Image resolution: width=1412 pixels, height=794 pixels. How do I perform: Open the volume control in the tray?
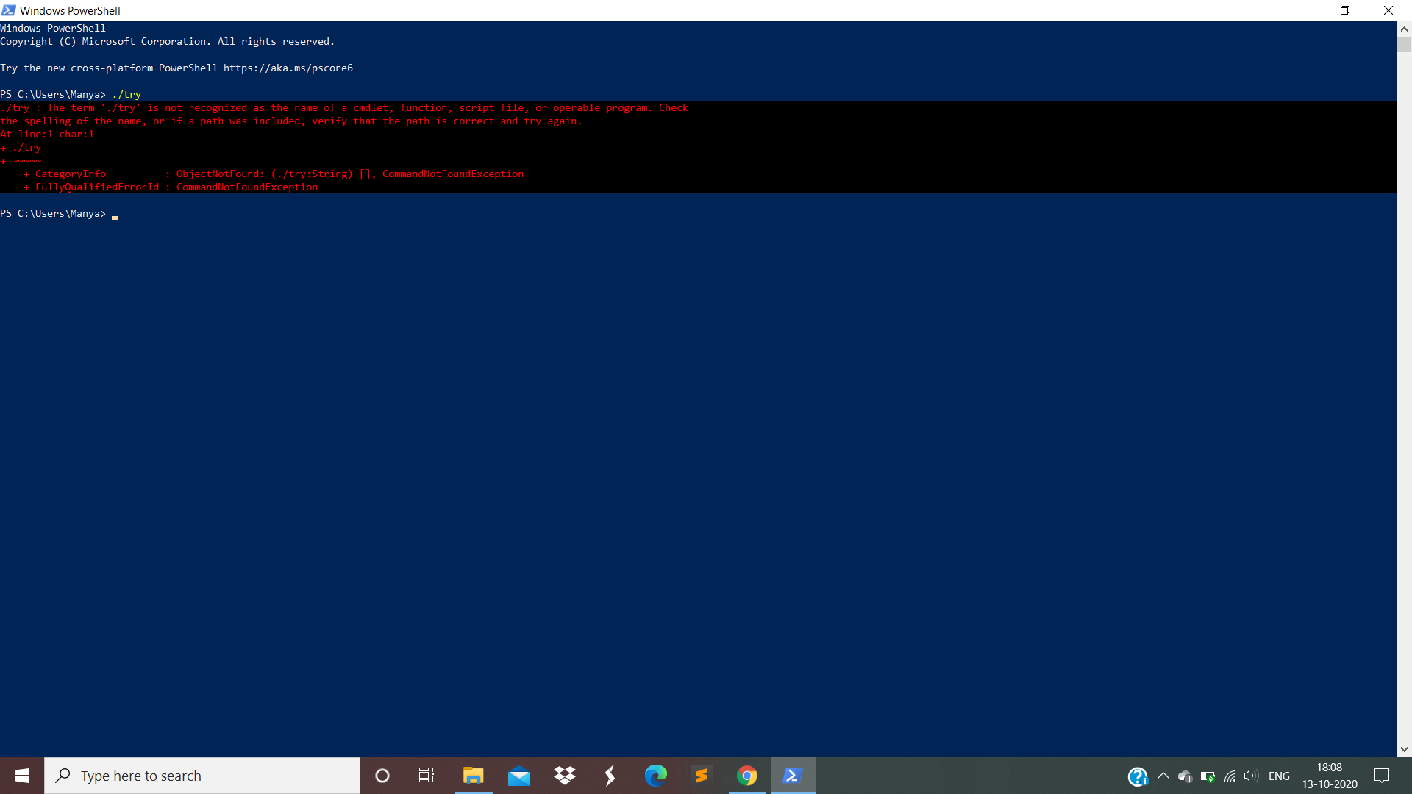point(1251,776)
